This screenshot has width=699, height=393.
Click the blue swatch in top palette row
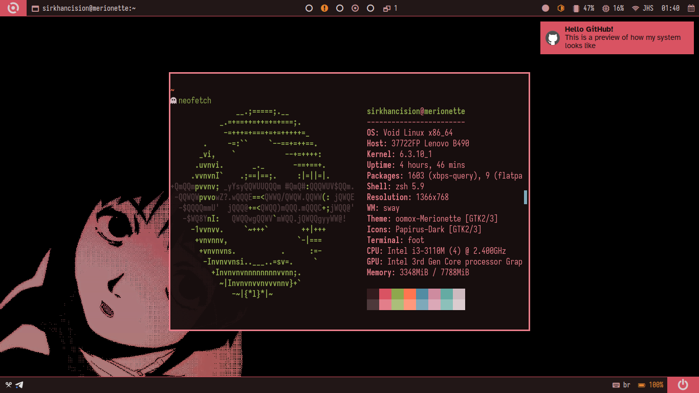[422, 294]
